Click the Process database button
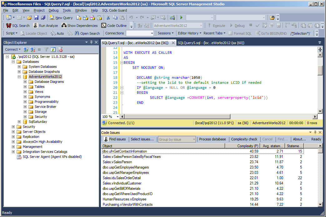This screenshot has height=217, width=326. coord(212,139)
